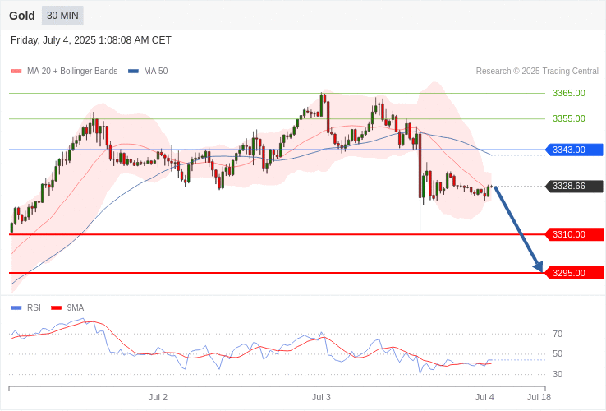
Task: Click the RSI 50 level label
Action: coord(558,354)
